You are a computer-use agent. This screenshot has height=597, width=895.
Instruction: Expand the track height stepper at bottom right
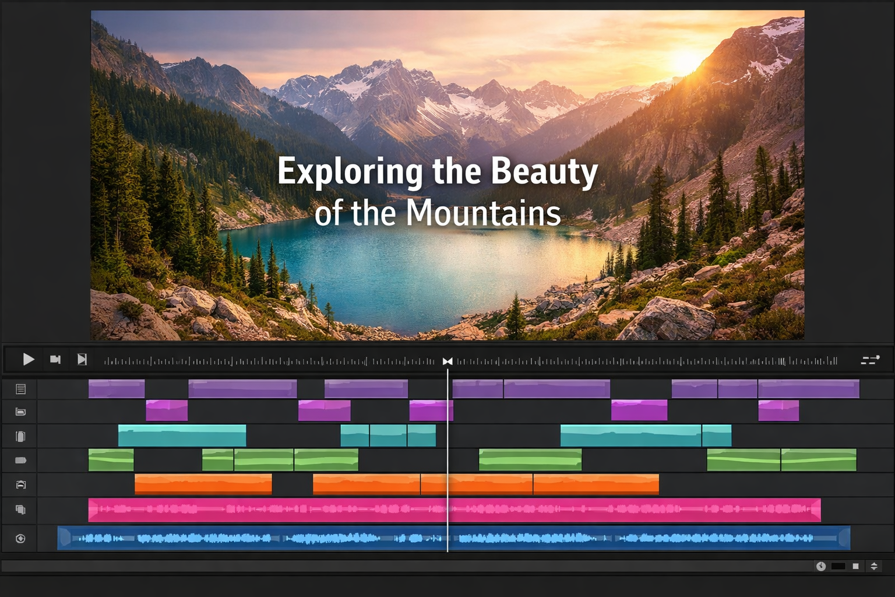point(875,566)
